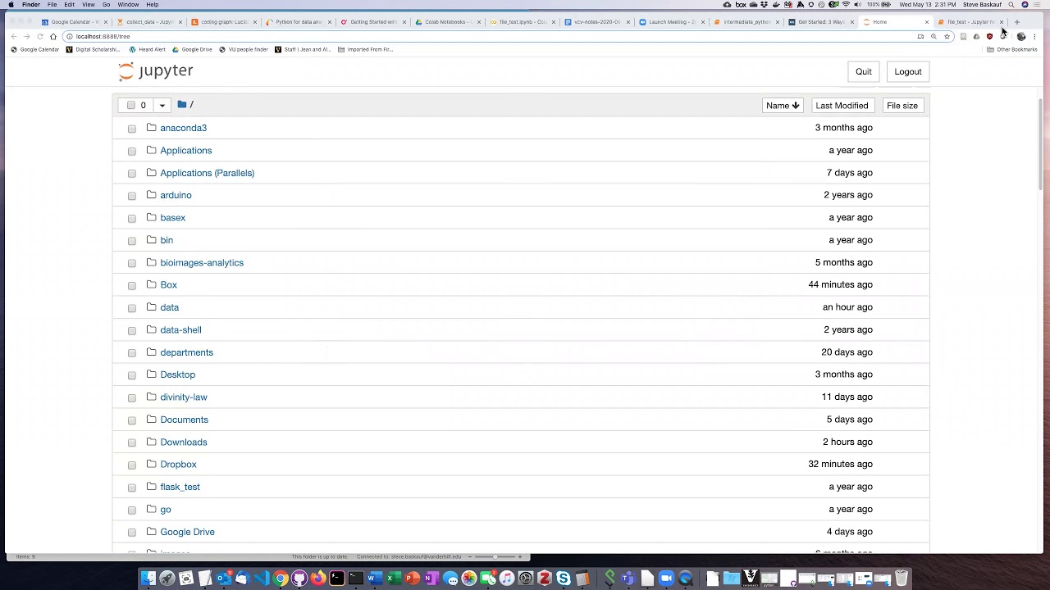The image size is (1050, 590).
Task: Open the Trash in the dock
Action: 901,579
